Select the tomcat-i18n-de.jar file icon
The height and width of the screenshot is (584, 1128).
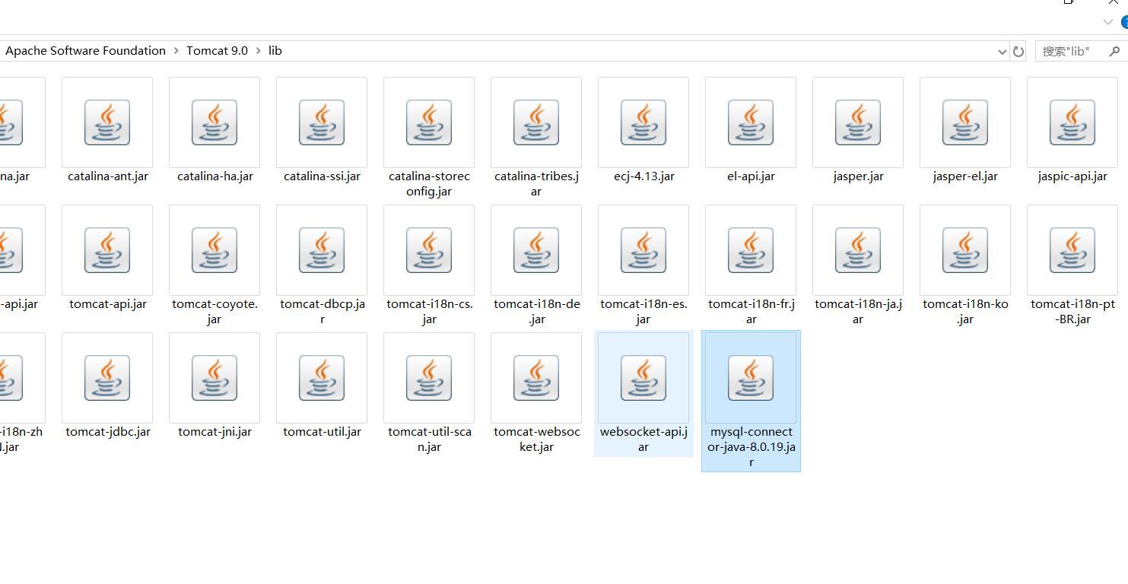point(536,249)
